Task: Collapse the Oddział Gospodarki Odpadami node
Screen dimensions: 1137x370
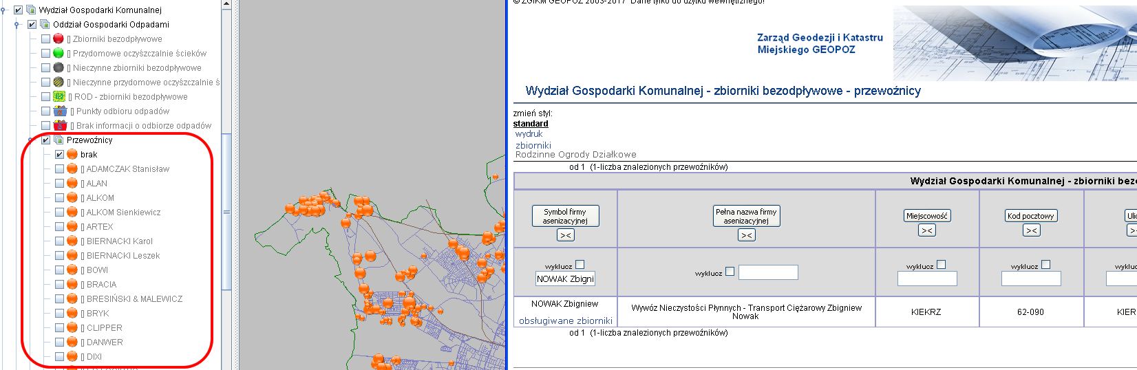Action: click(x=17, y=25)
